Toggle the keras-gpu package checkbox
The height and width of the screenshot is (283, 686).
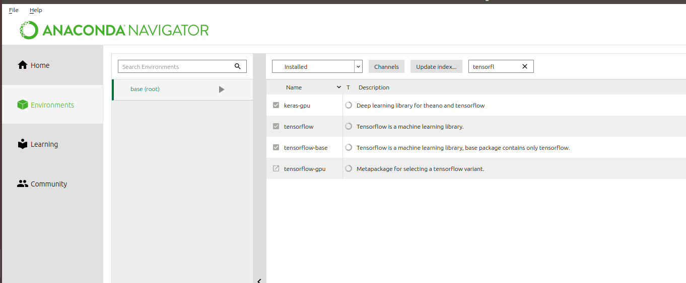(x=276, y=106)
